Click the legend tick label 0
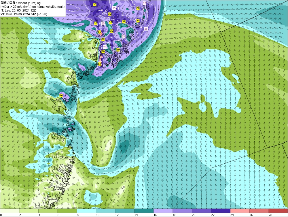 [x=1, y=215]
